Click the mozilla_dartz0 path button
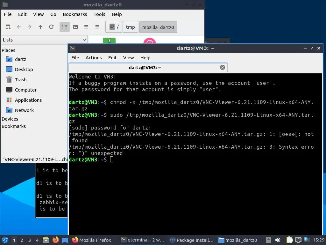Image resolution: width=326 pixels, height=245 pixels. tap(158, 27)
